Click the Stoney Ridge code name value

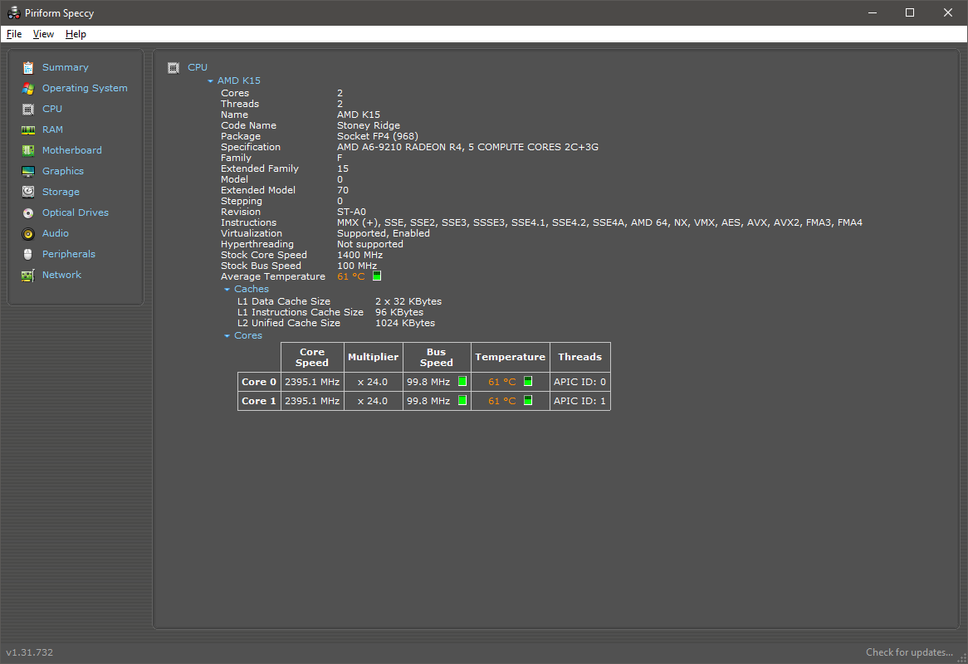[x=369, y=125]
